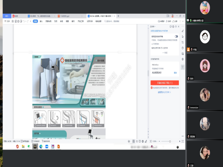Close the cloud fonts side panel
Image resolution: width=223 pixels, height=167 pixels.
[178, 27]
